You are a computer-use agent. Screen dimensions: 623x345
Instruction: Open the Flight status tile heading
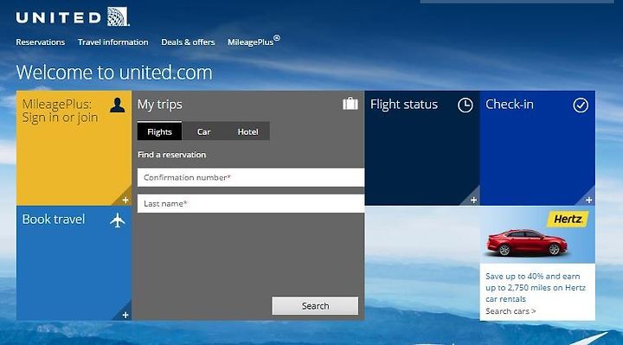[x=404, y=105]
